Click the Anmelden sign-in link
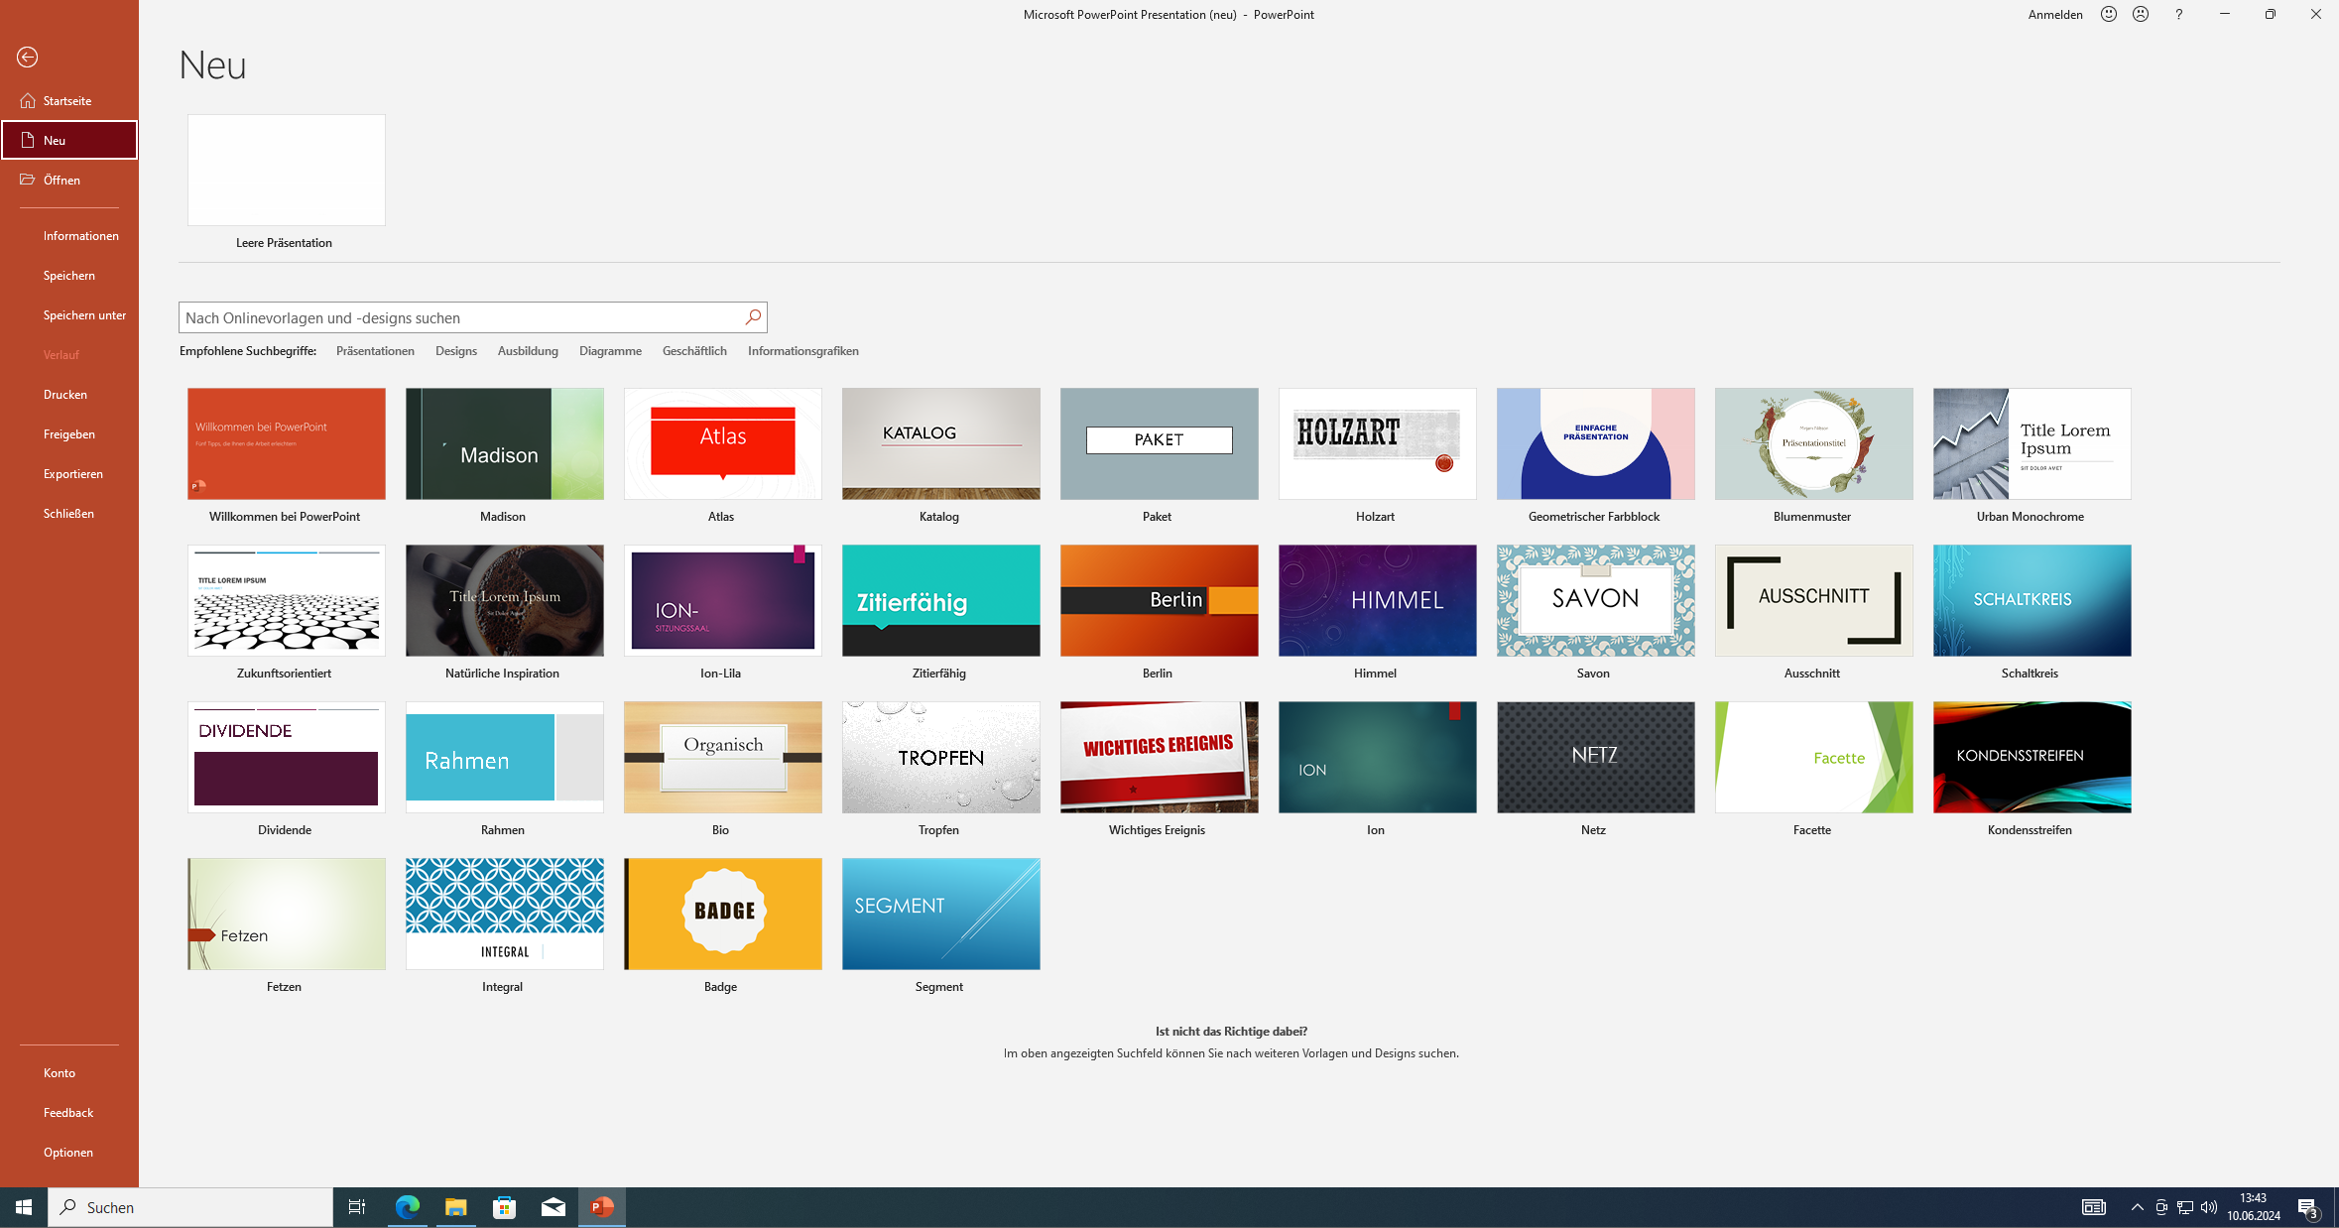 [x=2054, y=14]
